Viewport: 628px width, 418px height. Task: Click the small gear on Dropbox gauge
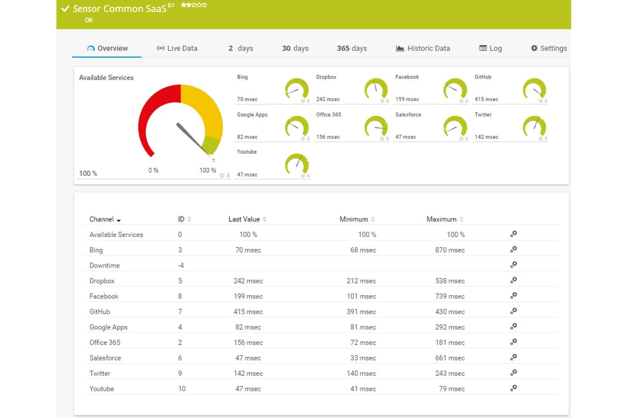(x=382, y=101)
